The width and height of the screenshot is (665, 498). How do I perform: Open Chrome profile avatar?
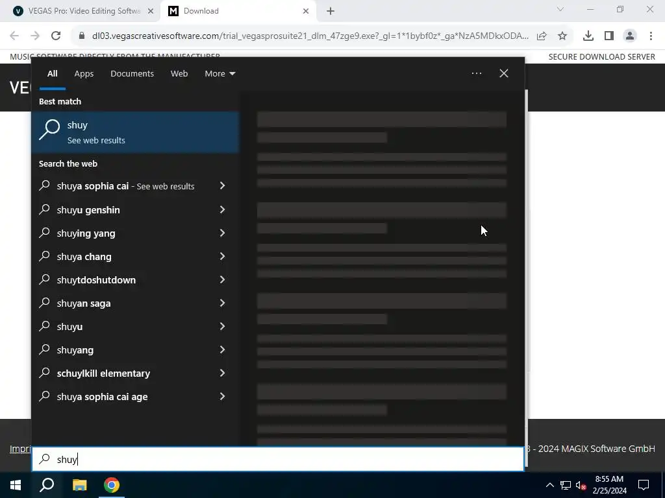coord(630,36)
